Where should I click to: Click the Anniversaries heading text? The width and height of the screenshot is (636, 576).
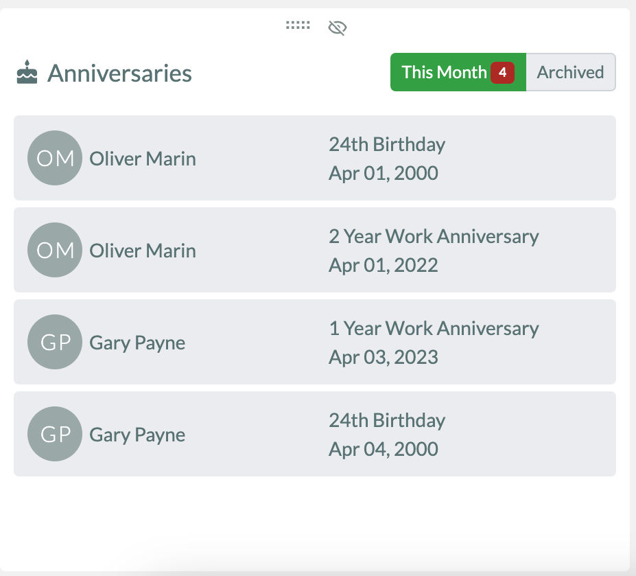119,73
